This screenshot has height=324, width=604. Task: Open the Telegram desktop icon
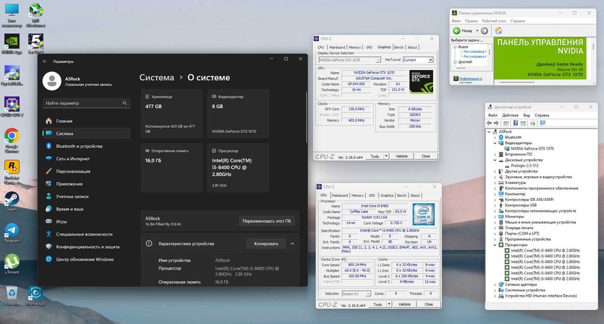point(11,233)
